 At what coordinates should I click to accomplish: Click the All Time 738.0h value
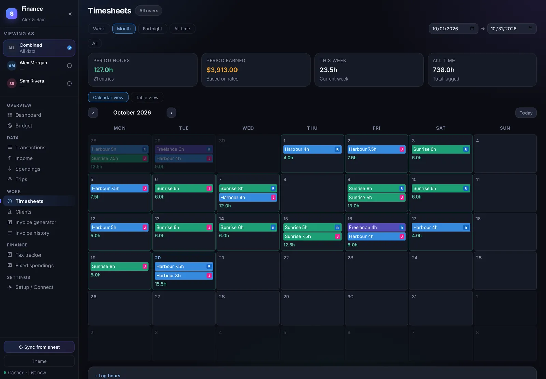(x=443, y=70)
